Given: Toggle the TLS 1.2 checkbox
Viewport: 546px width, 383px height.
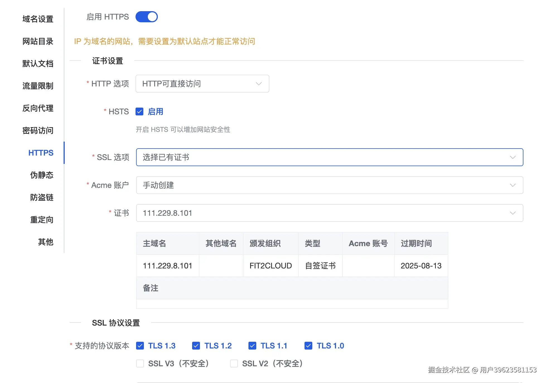Looking at the screenshot, I should point(196,346).
